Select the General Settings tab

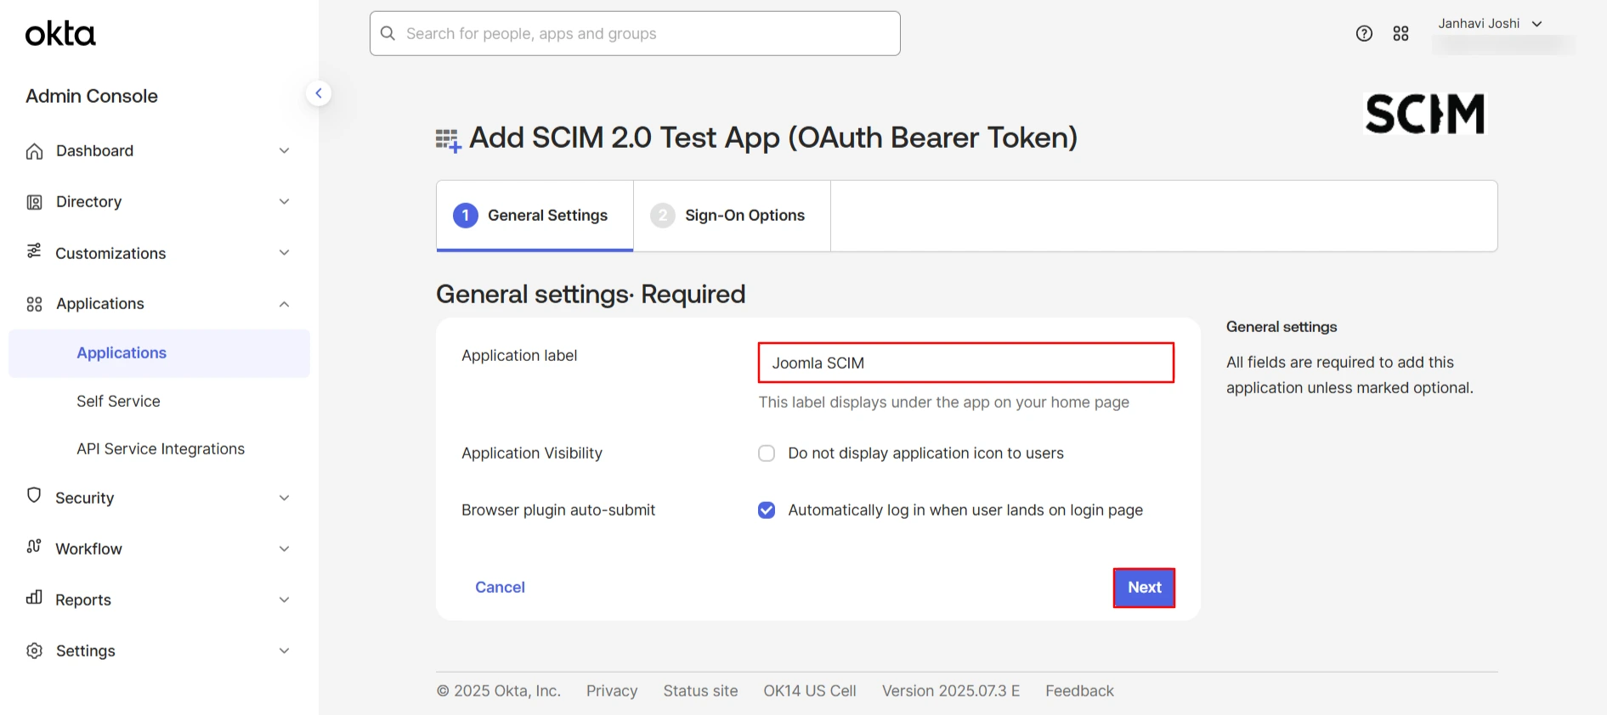535,216
